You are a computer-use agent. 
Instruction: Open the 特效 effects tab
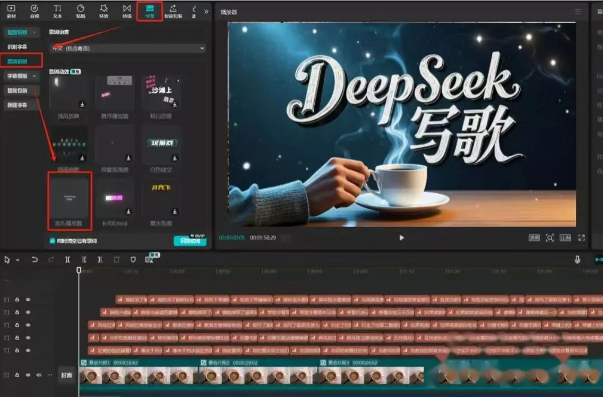pyautogui.click(x=104, y=11)
